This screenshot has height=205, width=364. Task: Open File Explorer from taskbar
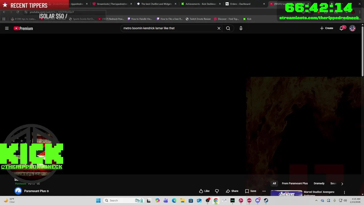point(182,200)
